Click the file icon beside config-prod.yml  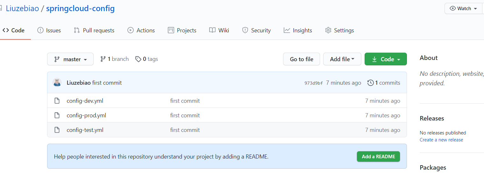pyautogui.click(x=57, y=115)
